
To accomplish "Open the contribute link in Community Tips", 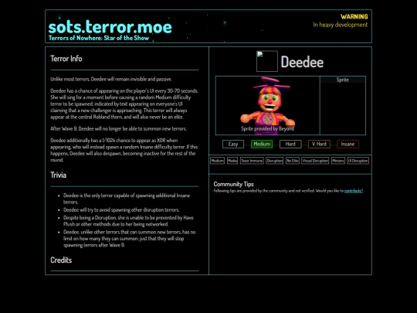I will (354, 191).
